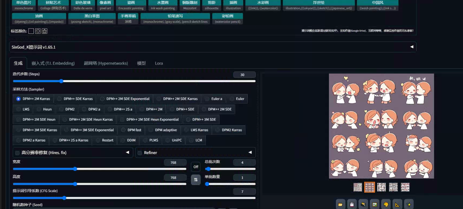Click the circular tag color icon
463x209 pixels.
pyautogui.click(x=38, y=31)
